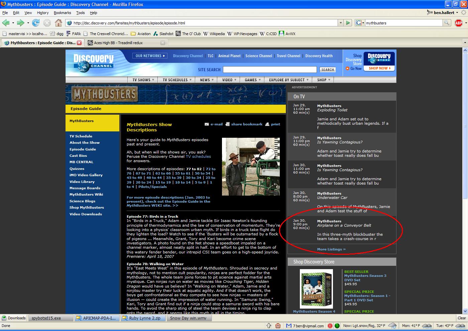Switch to Aces High BB tab

click(126, 43)
